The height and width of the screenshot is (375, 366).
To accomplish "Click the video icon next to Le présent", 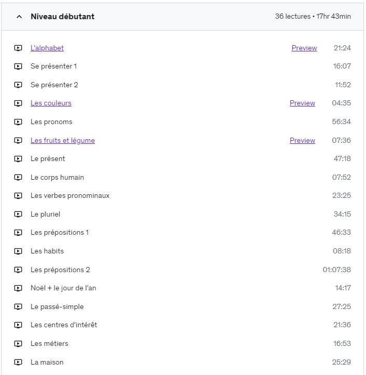I will coord(18,159).
